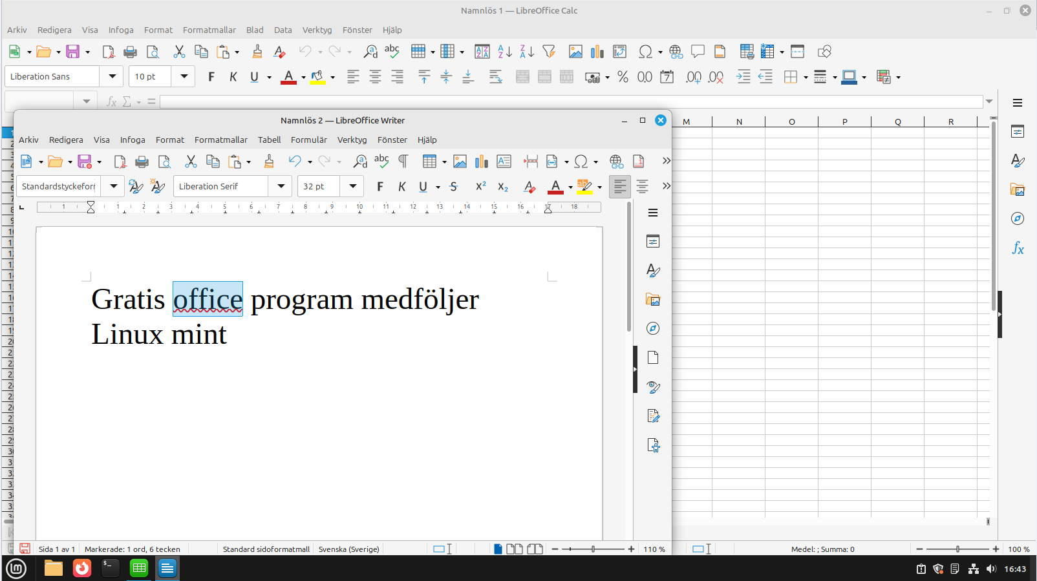The height and width of the screenshot is (581, 1037).
Task: Expand Calc font size dropdown
Action: coord(184,76)
